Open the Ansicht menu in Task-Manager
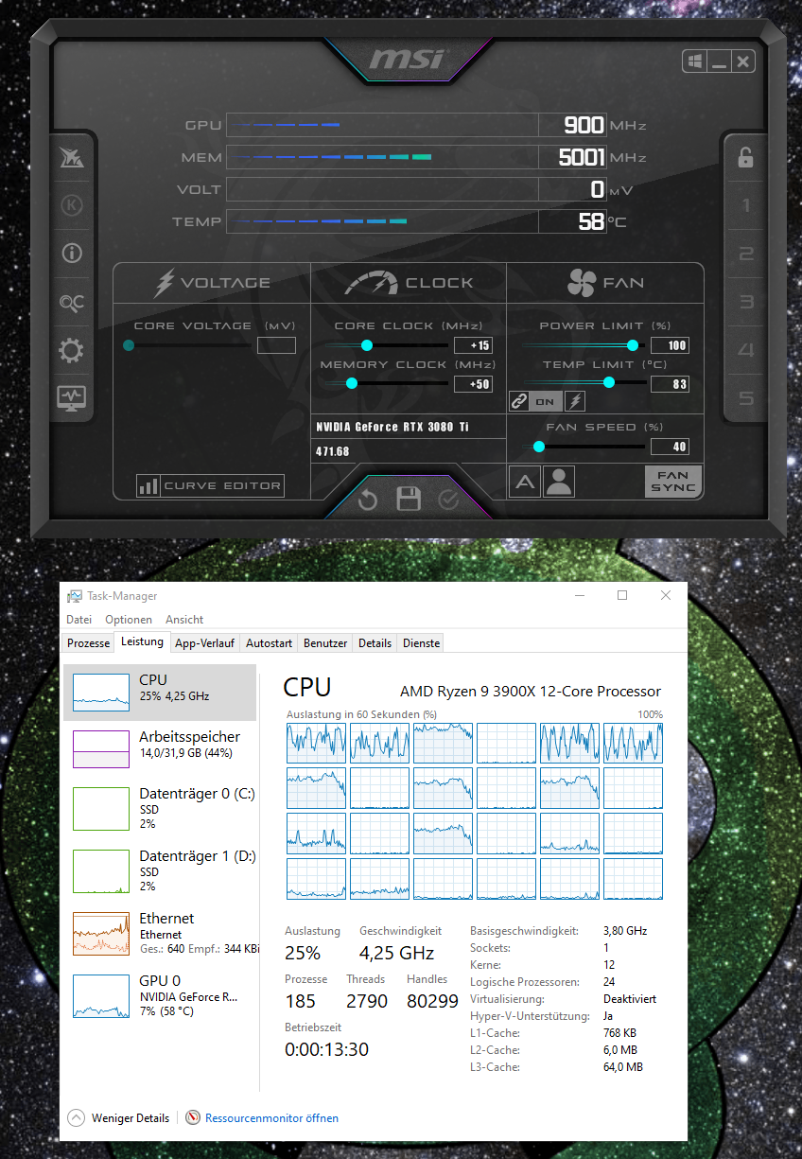 (x=184, y=620)
